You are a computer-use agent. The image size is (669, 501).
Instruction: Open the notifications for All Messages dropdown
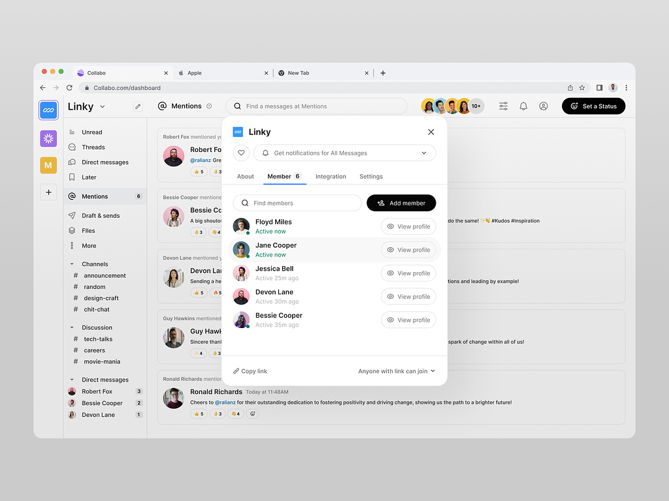point(344,153)
